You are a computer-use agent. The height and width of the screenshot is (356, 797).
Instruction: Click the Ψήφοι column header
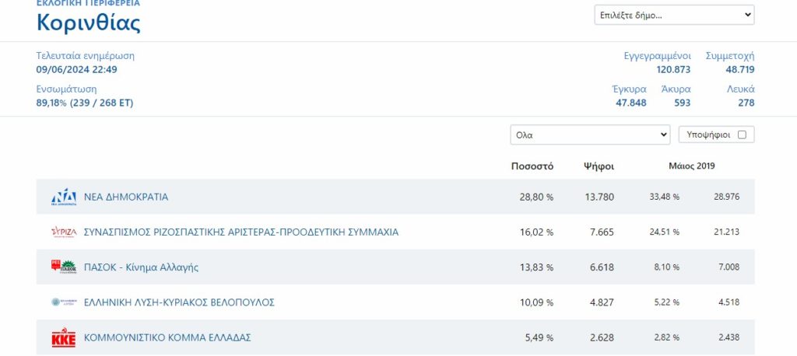pyautogui.click(x=599, y=166)
